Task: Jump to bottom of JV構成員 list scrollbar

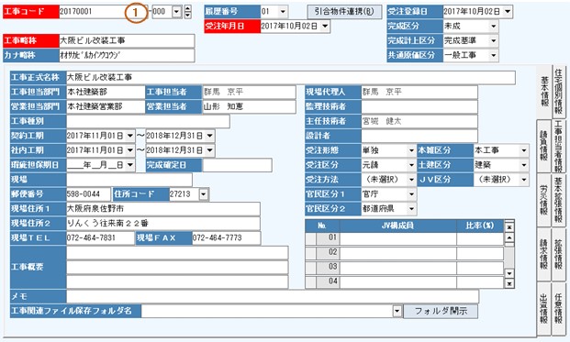Action: point(509,283)
